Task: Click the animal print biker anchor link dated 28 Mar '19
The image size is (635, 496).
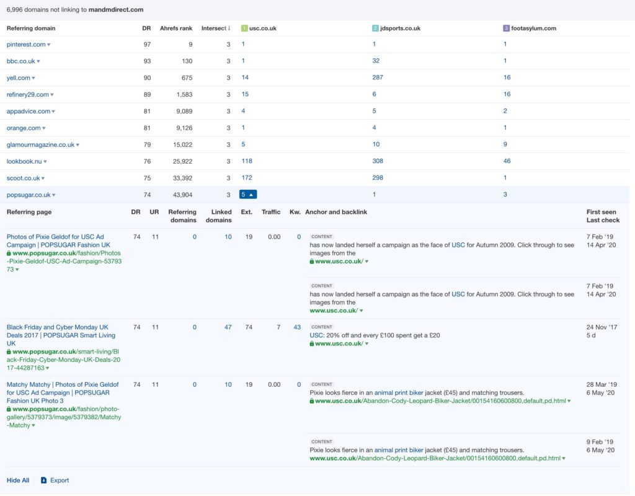Action: (399, 392)
